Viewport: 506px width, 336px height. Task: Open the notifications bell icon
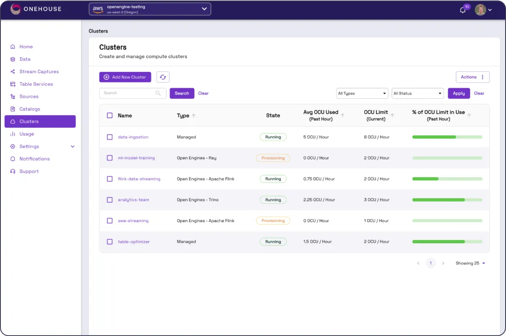[463, 10]
